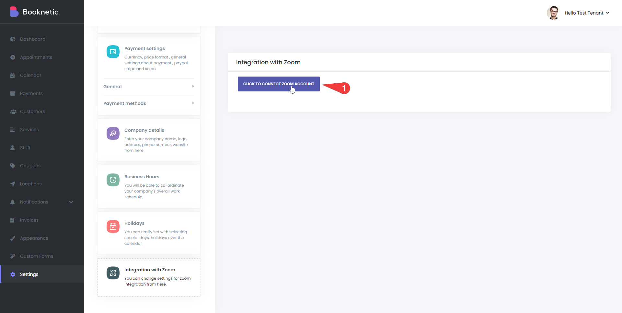Click the Customers group icon

(x=13, y=111)
